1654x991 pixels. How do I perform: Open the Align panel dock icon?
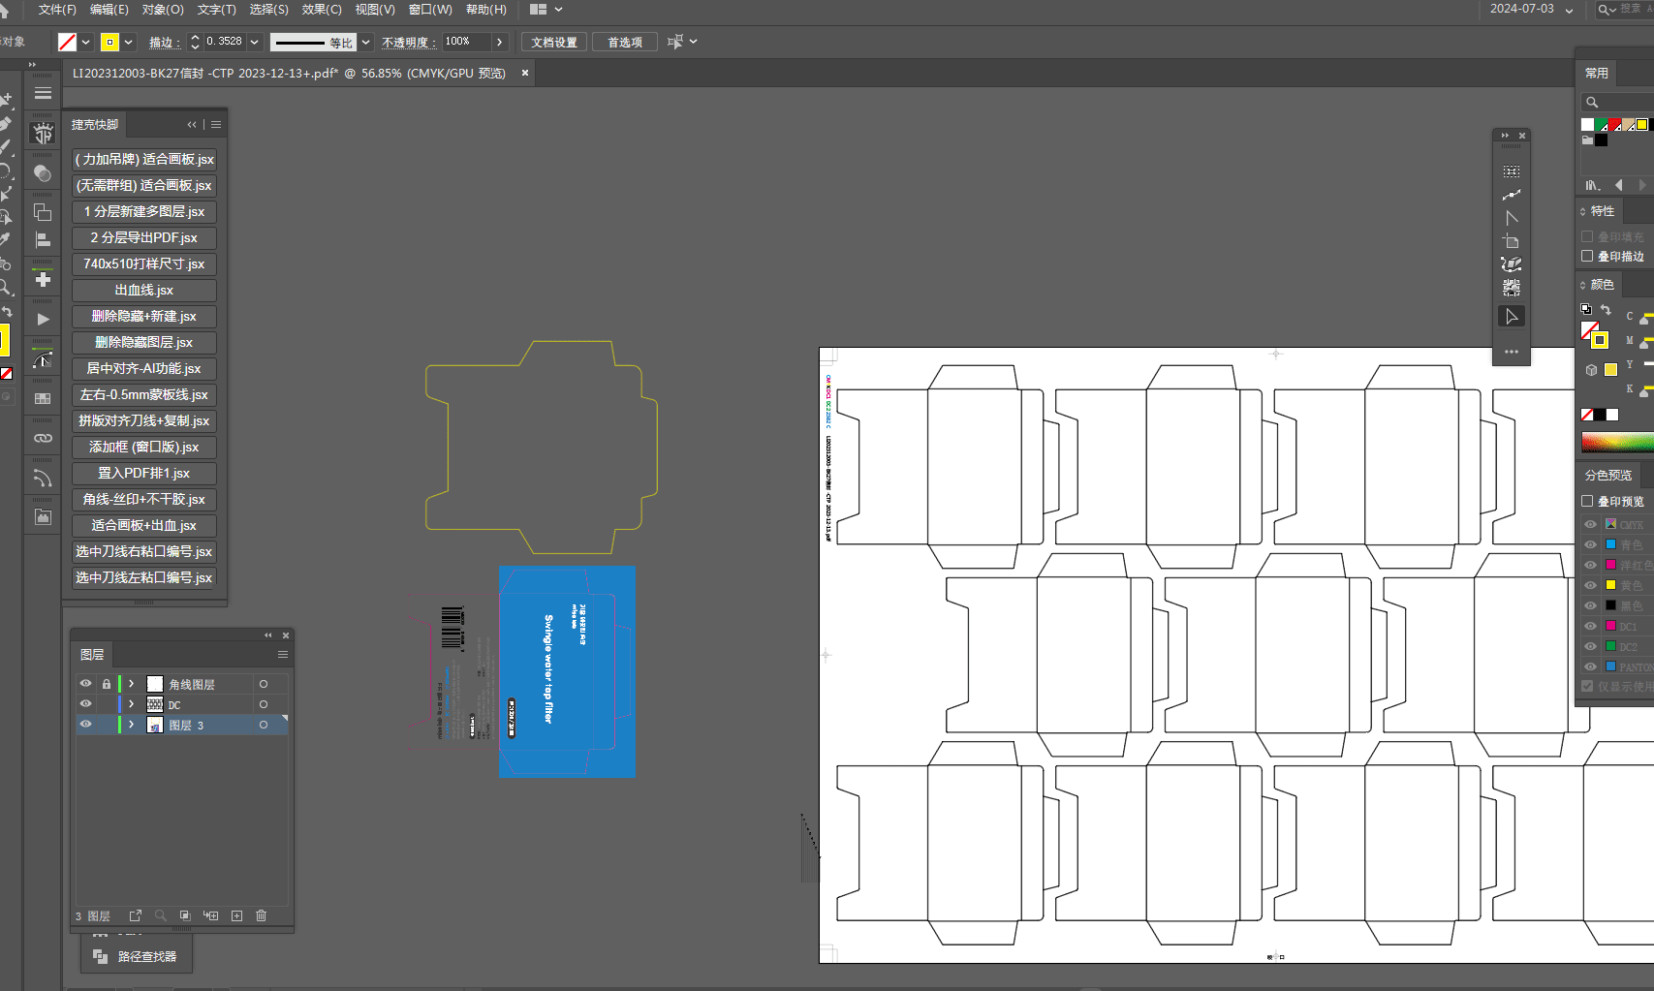coord(43,240)
